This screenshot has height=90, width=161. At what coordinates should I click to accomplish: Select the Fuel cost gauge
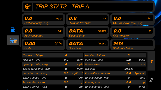click(43, 45)
